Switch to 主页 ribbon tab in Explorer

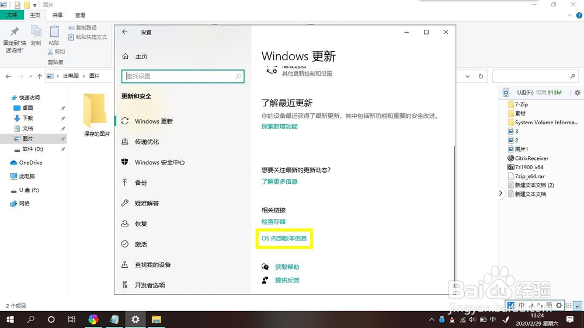click(x=35, y=15)
